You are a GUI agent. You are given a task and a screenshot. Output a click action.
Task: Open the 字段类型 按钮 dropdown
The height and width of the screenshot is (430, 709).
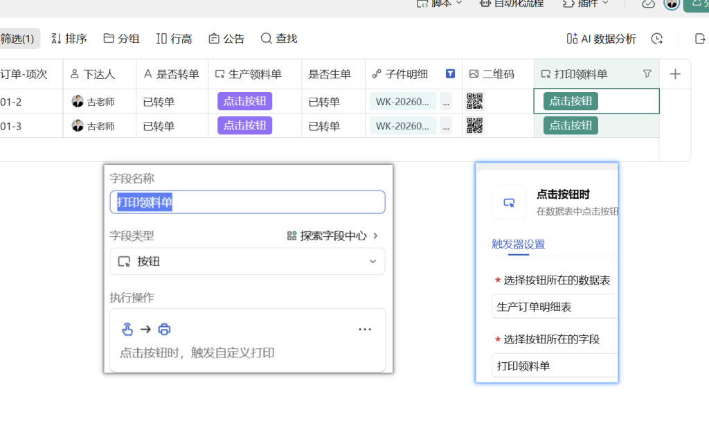pos(247,261)
